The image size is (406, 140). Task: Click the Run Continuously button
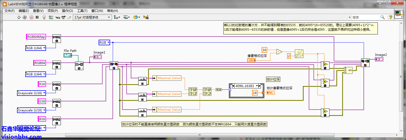click(25, 17)
